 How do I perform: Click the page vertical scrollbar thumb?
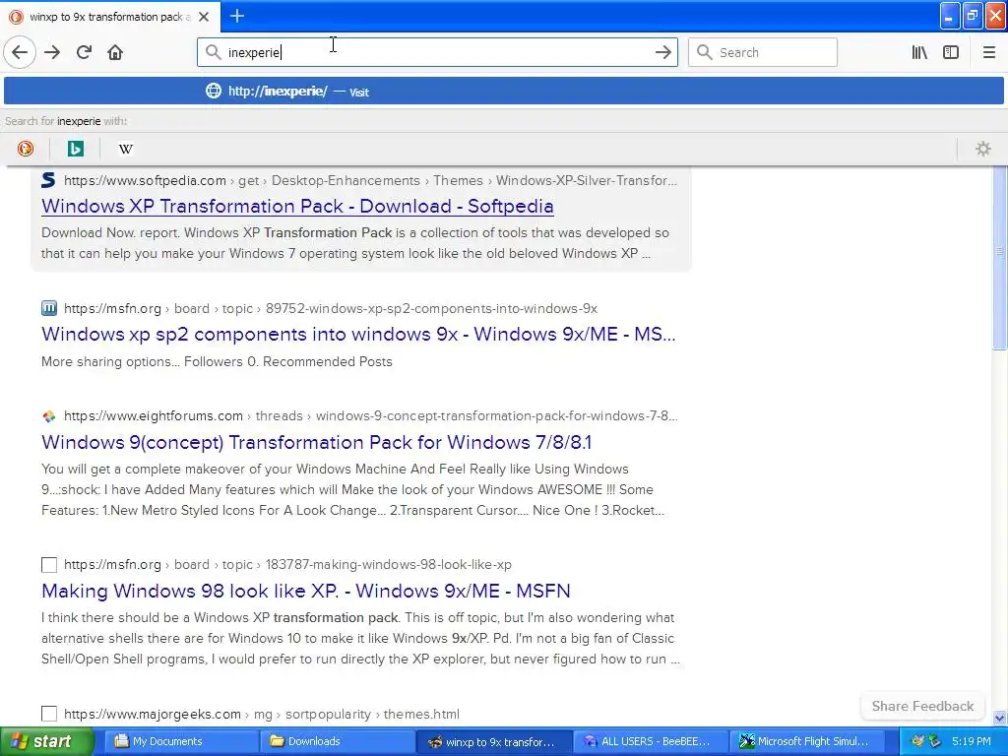pos(999,257)
